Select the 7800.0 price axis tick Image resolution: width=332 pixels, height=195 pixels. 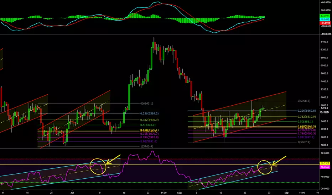(325, 66)
